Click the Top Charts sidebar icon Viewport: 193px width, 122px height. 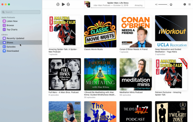(x=4, y=30)
